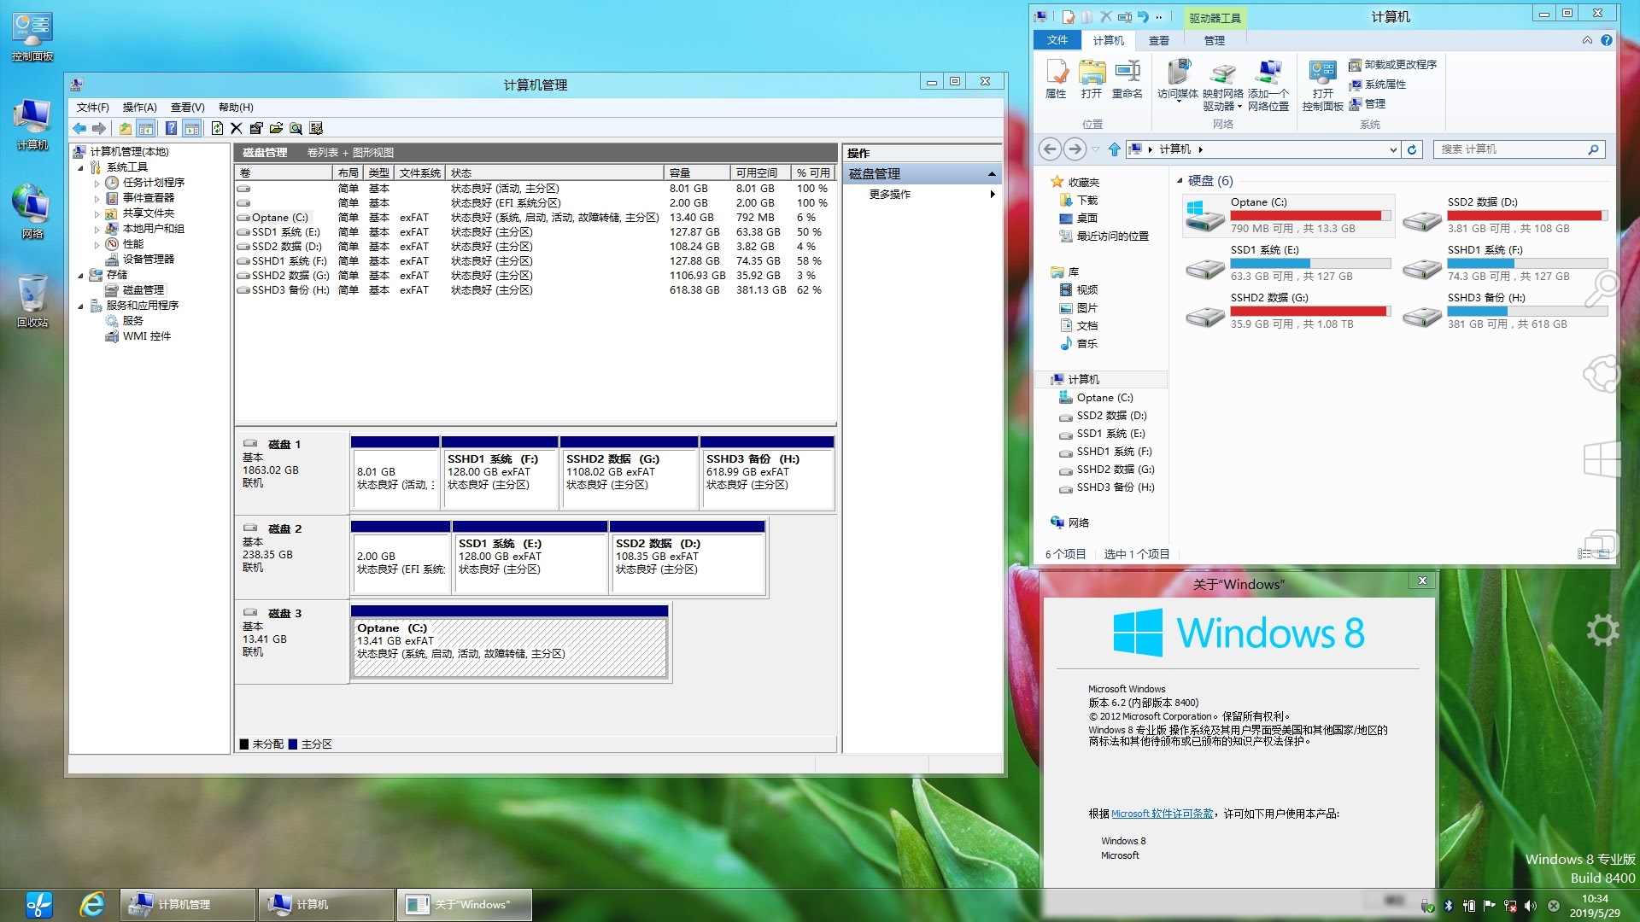Collapse the 磁盘管理 actions section arrow
1640x922 pixels.
pyautogui.click(x=992, y=174)
